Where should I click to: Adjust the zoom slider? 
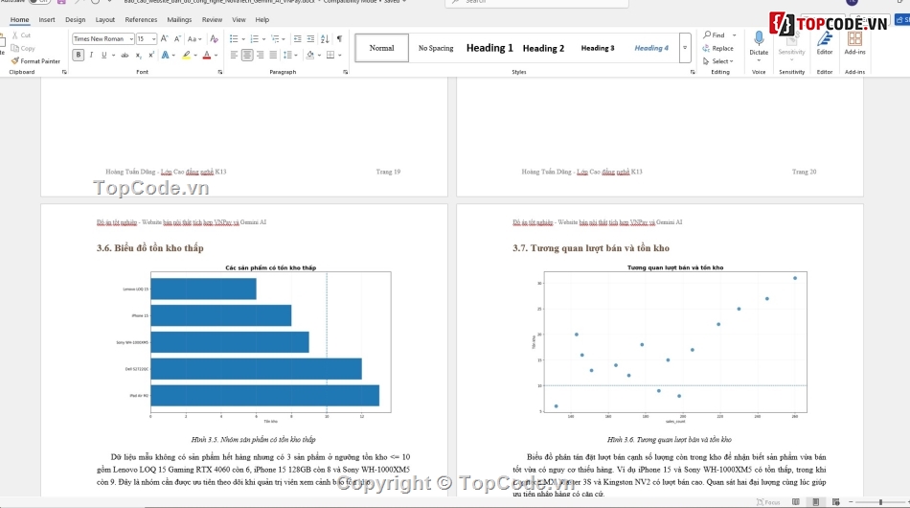pyautogui.click(x=880, y=502)
